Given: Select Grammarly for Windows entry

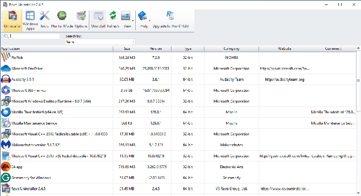Looking at the screenshot, I should (31, 178).
